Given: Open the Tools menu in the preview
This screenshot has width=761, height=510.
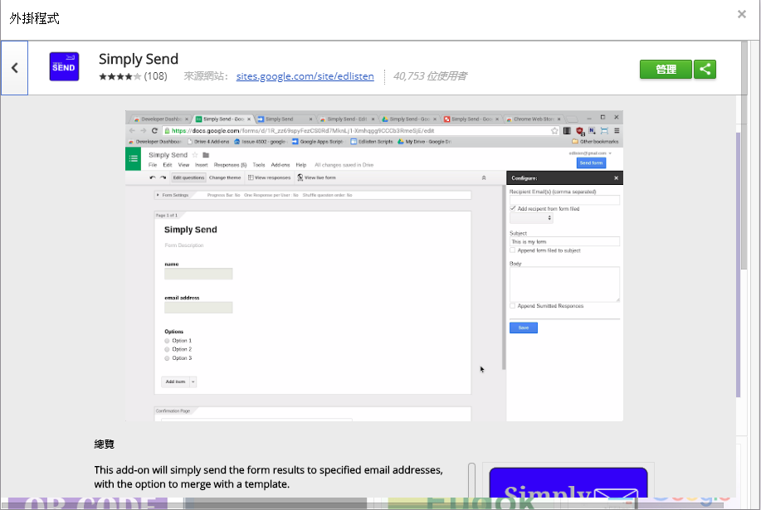Looking at the screenshot, I should 259,165.
